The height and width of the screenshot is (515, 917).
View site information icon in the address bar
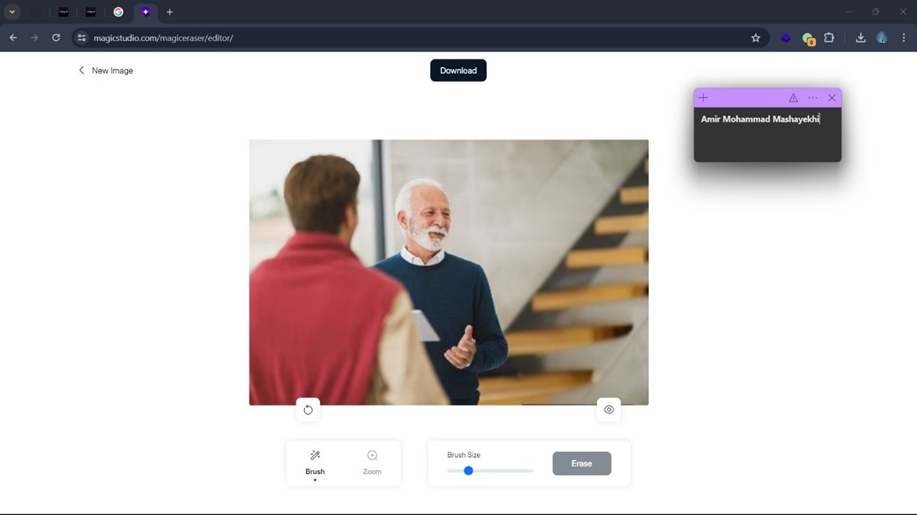(x=81, y=38)
